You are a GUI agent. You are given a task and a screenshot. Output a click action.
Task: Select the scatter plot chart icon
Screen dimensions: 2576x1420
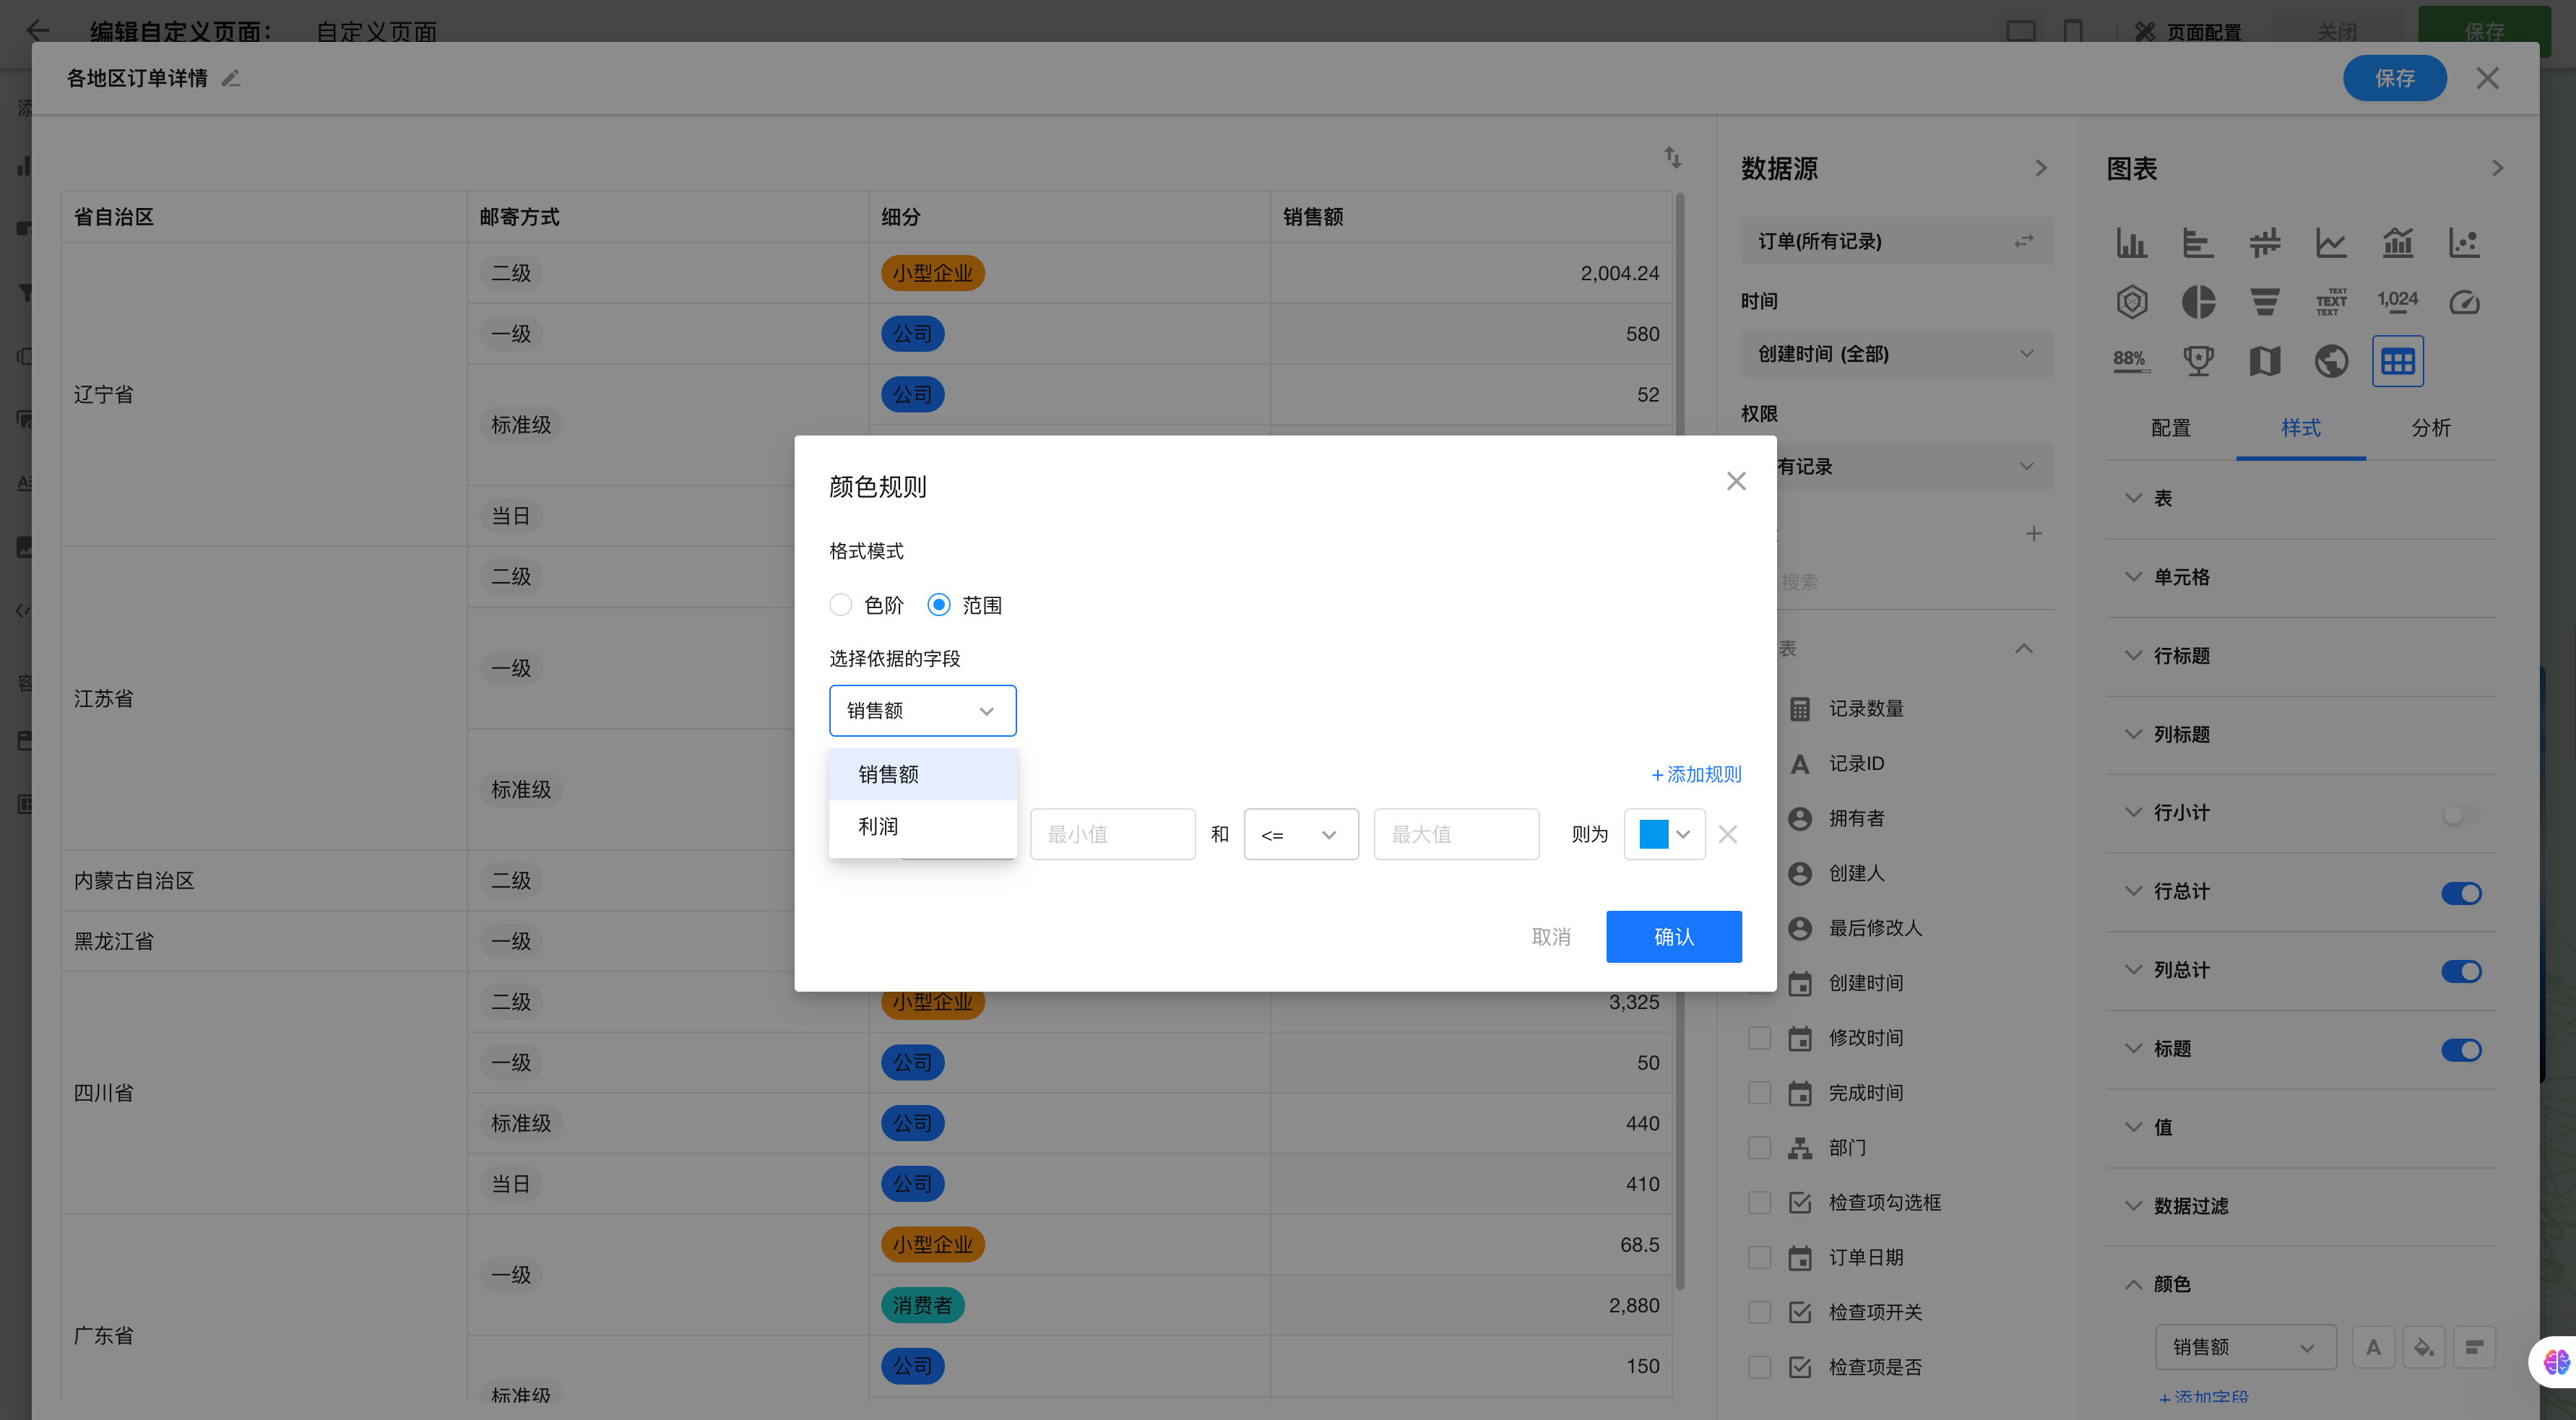coord(2463,242)
